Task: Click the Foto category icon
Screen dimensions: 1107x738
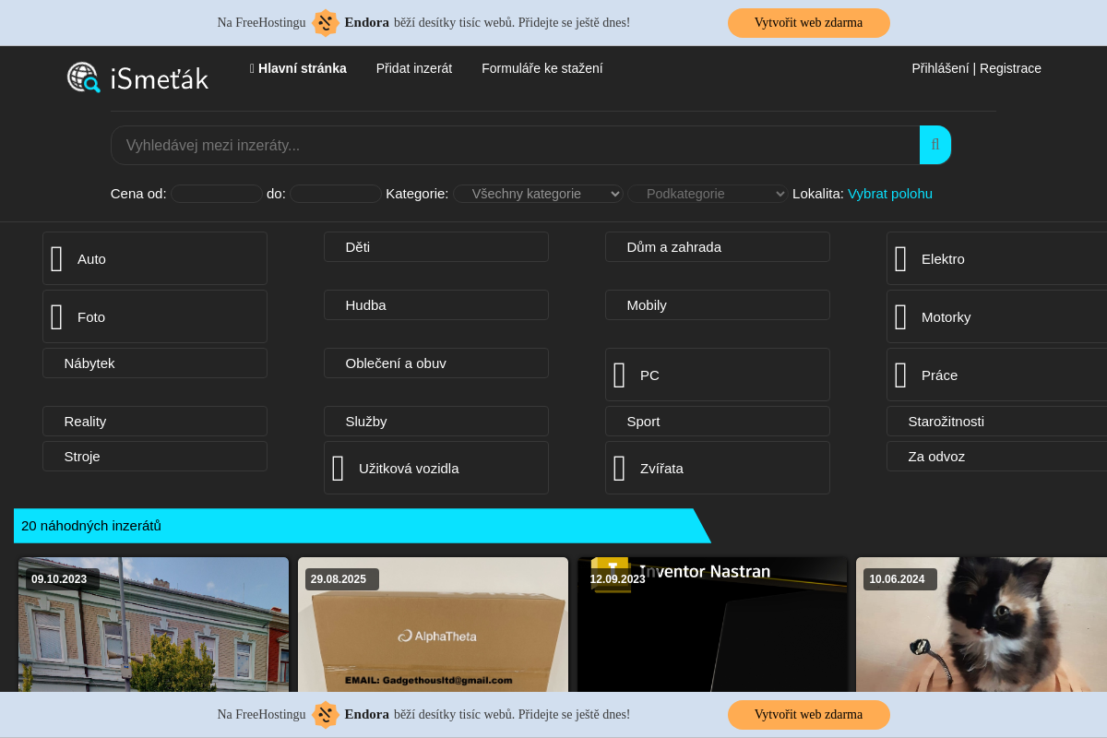Action: pyautogui.click(x=57, y=317)
